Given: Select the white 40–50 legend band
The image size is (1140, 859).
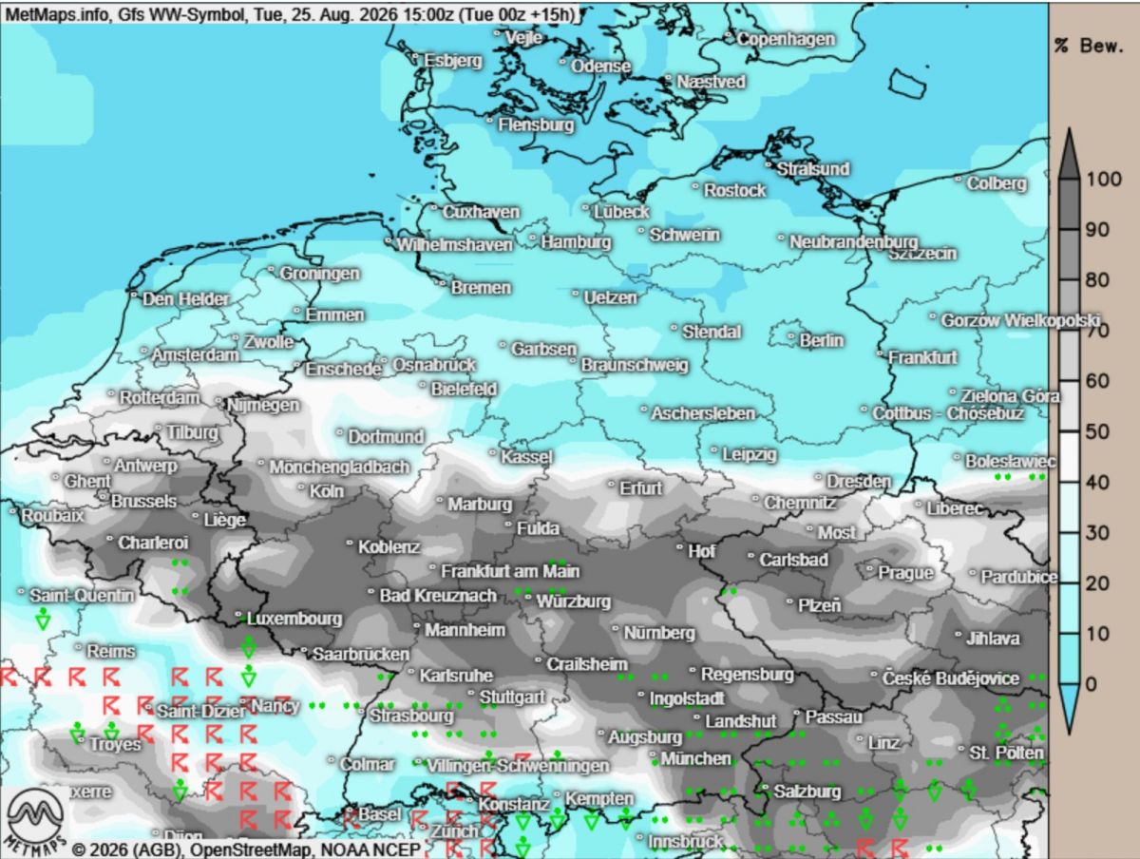Looking at the screenshot, I should pyautogui.click(x=1069, y=456).
